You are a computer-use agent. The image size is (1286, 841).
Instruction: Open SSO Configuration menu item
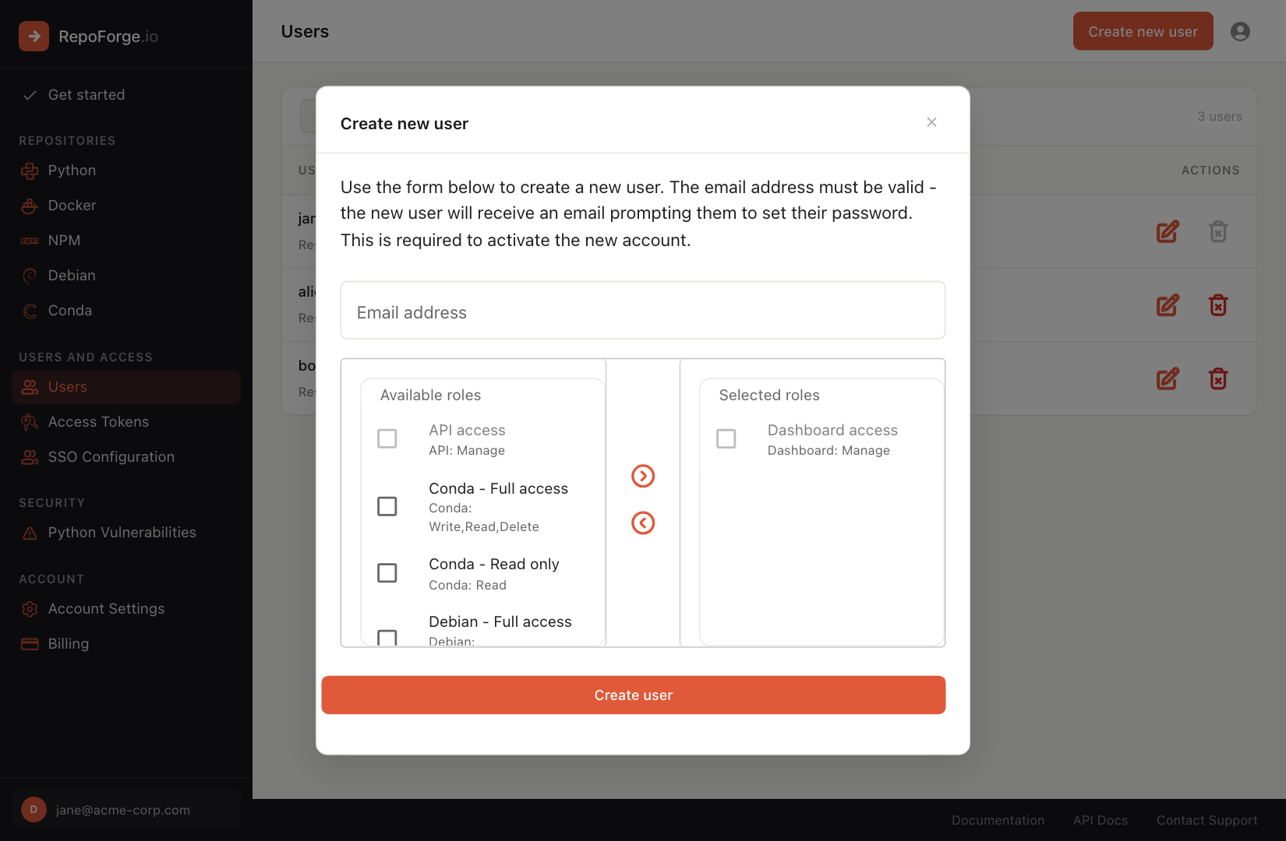click(x=126, y=457)
